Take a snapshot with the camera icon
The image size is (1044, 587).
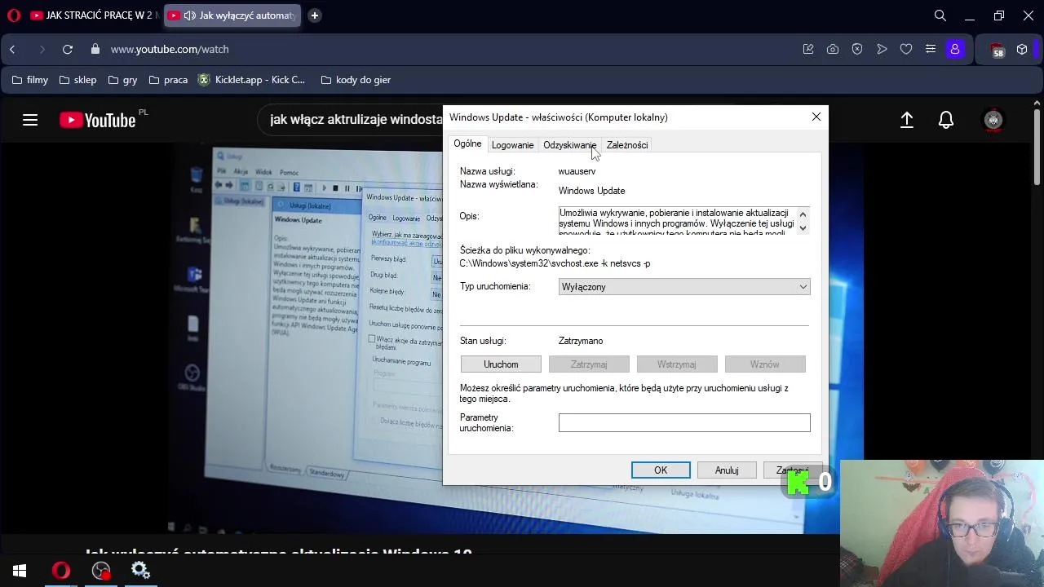point(833,50)
